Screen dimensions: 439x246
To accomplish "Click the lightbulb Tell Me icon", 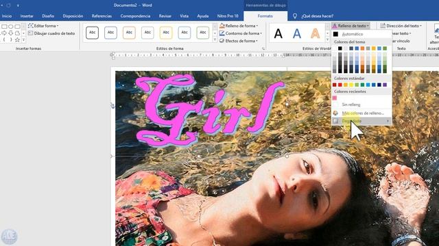I will [x=295, y=16].
